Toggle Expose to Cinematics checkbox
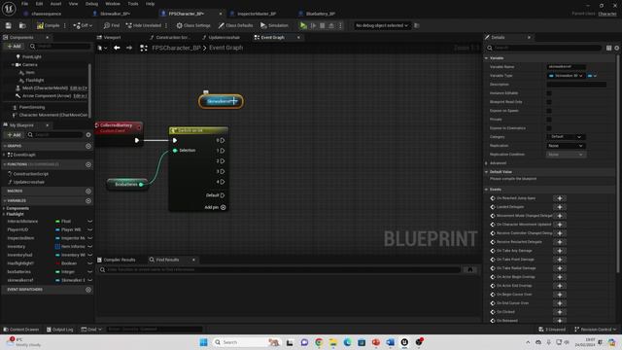Viewport: 622px width, 350px height. click(x=549, y=128)
